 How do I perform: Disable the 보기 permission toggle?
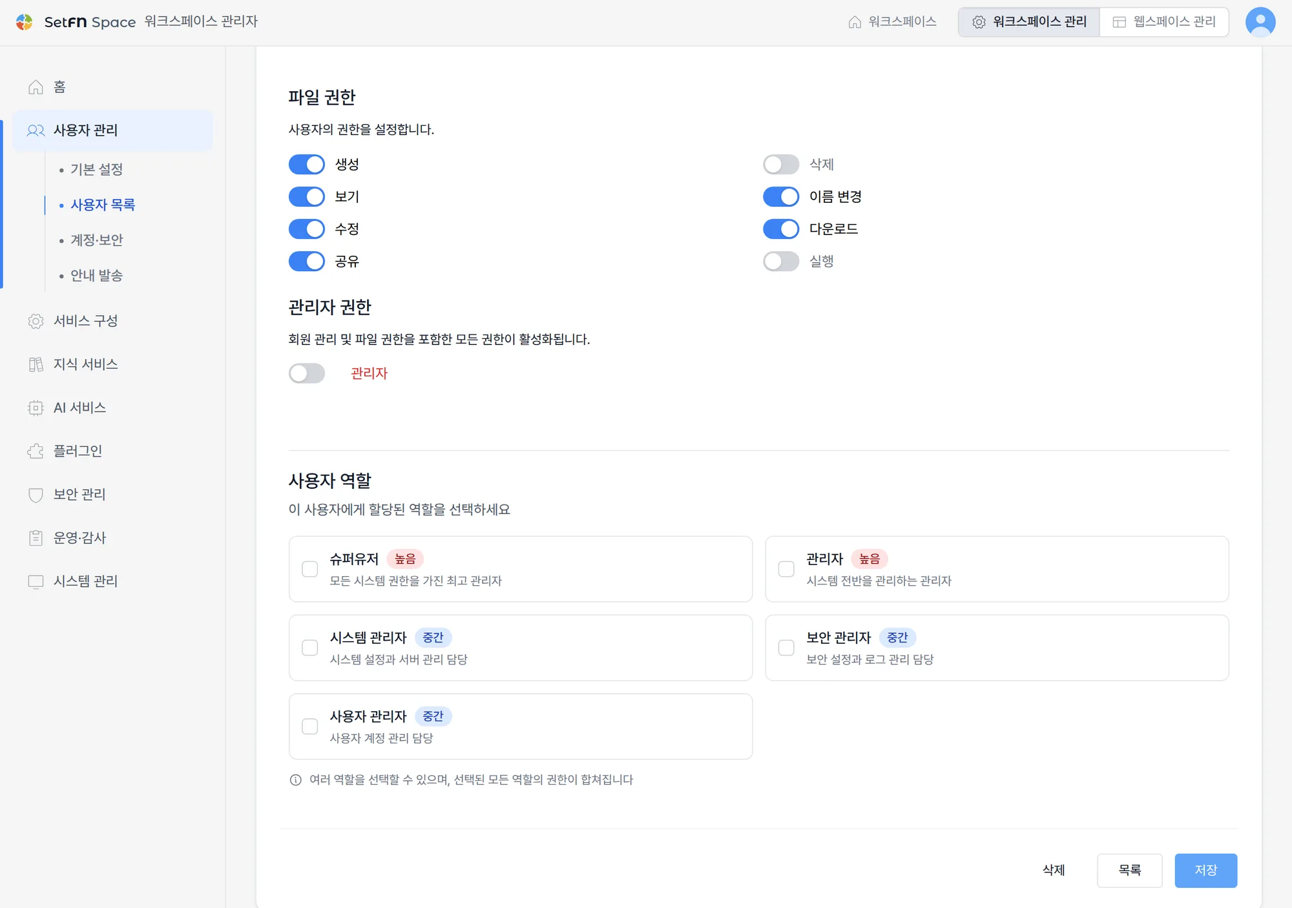[307, 197]
